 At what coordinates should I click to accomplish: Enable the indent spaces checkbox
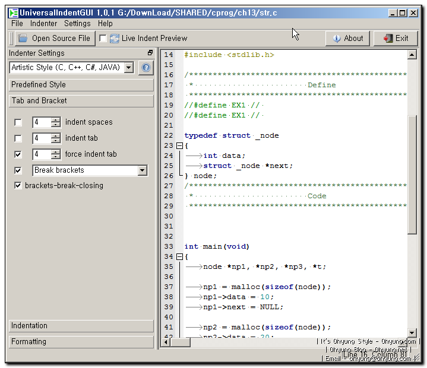18,122
